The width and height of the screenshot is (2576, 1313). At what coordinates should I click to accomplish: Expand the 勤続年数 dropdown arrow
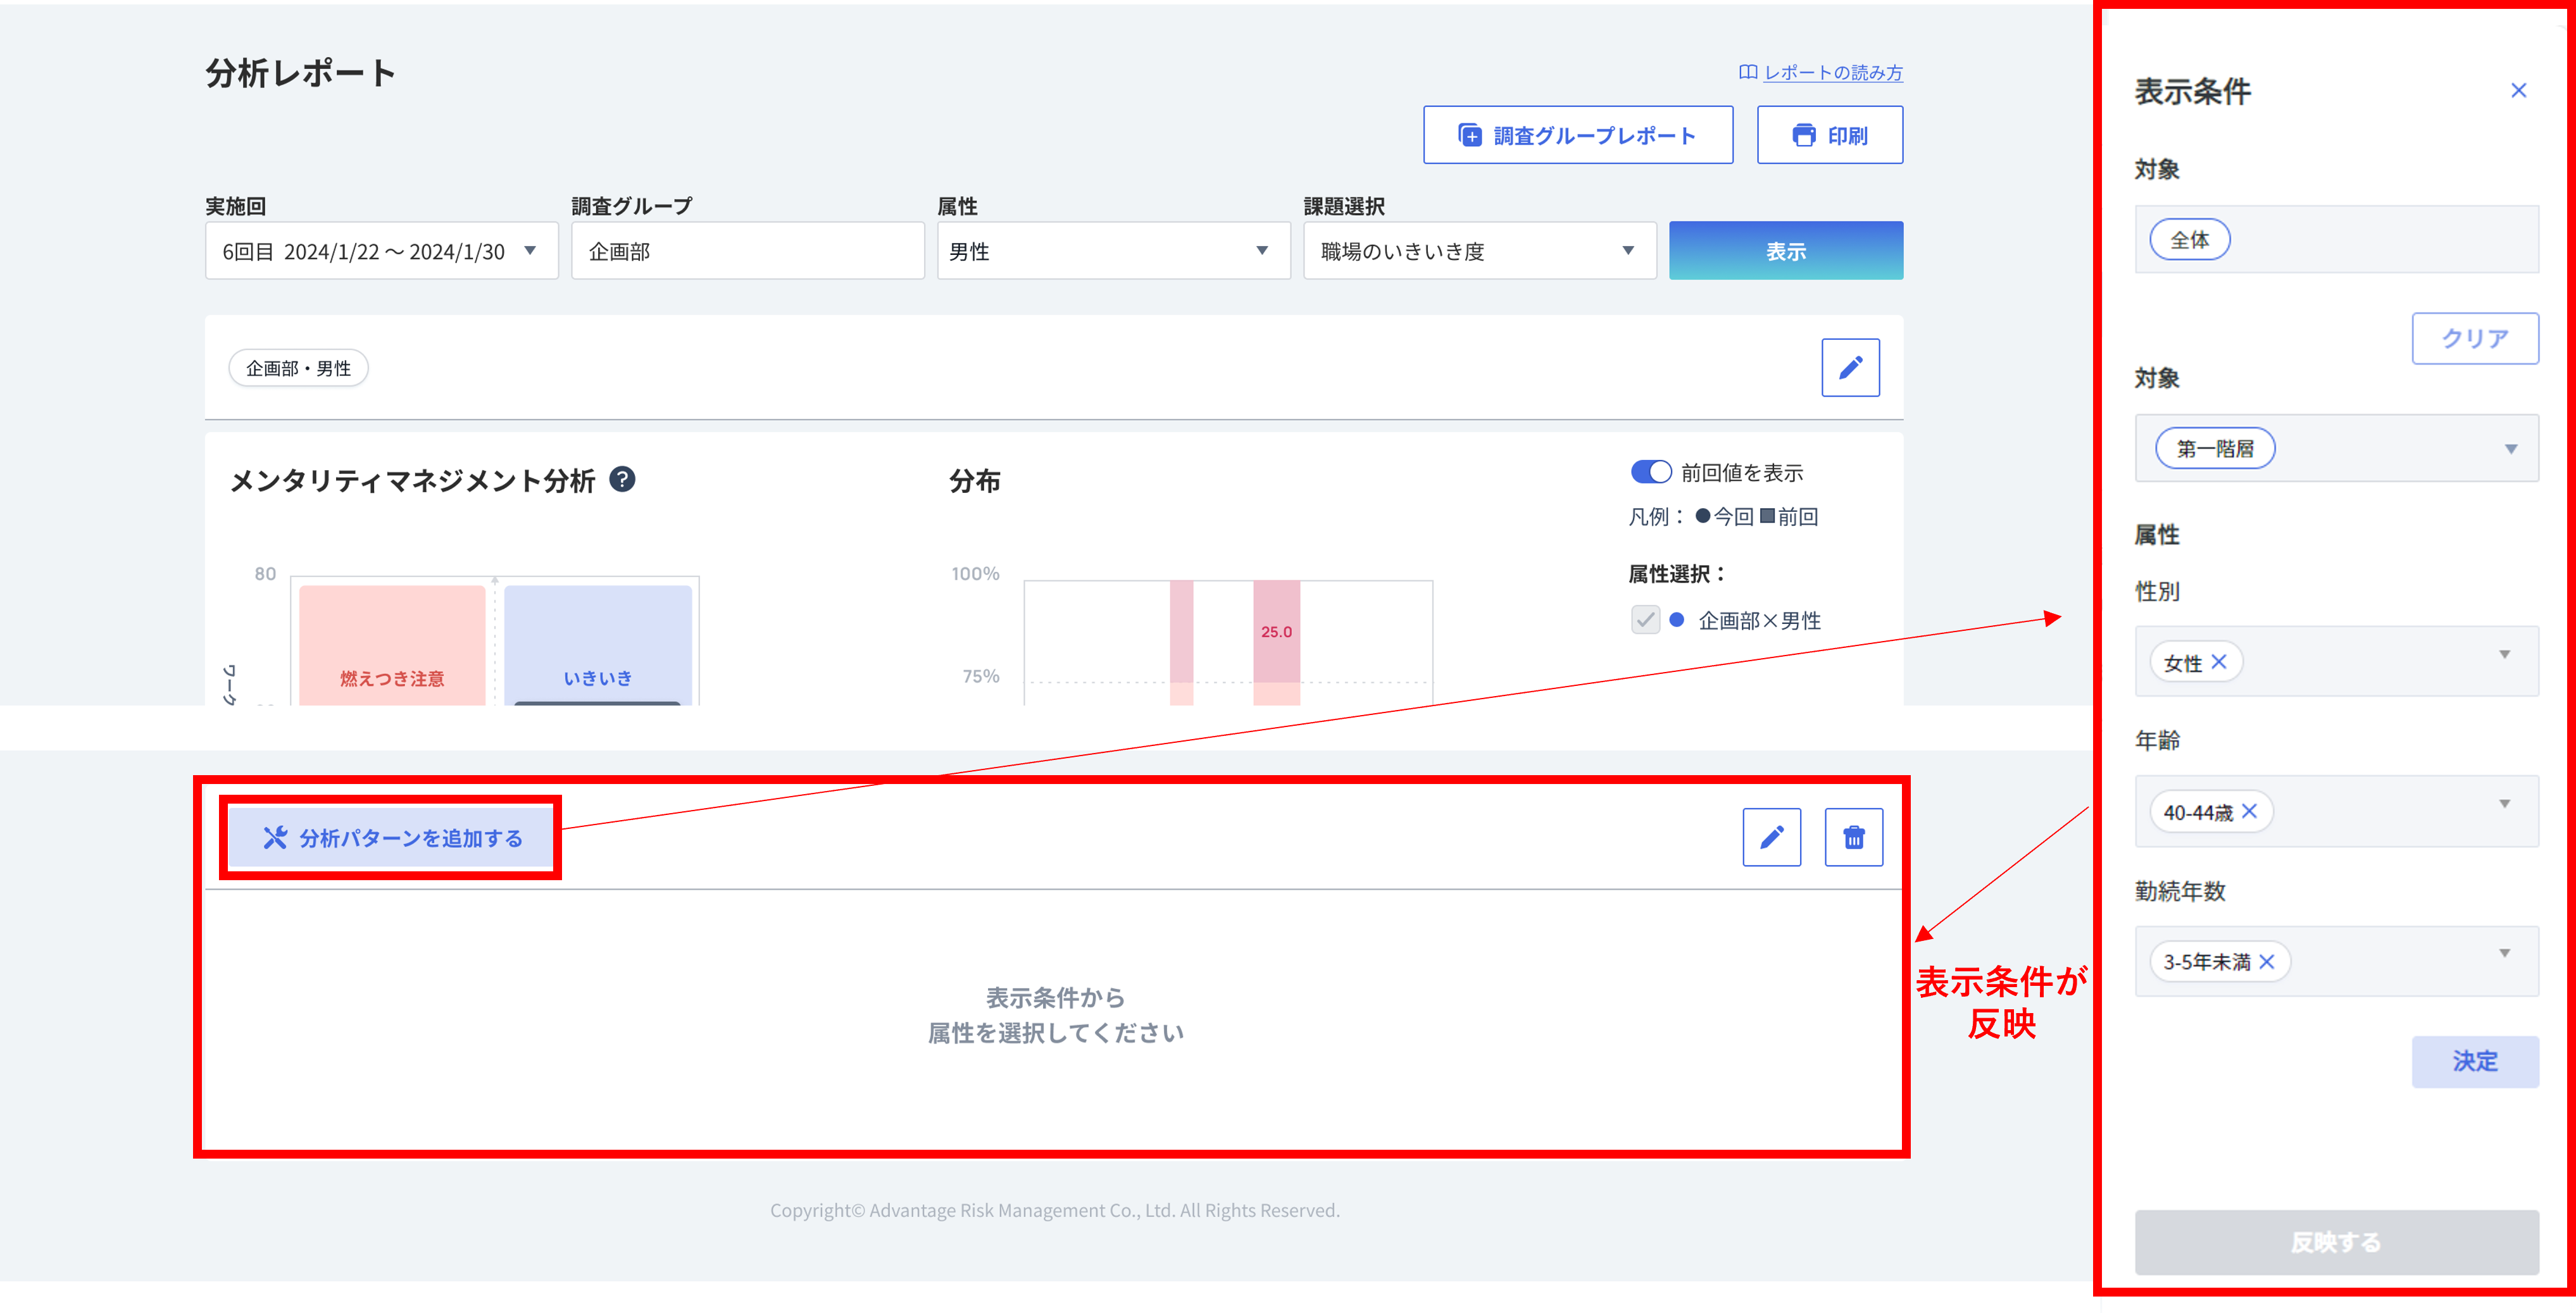[2504, 954]
